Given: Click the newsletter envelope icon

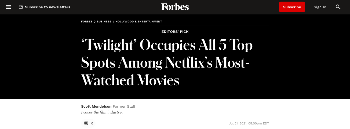Looking at the screenshot, I should pyautogui.click(x=21, y=7).
